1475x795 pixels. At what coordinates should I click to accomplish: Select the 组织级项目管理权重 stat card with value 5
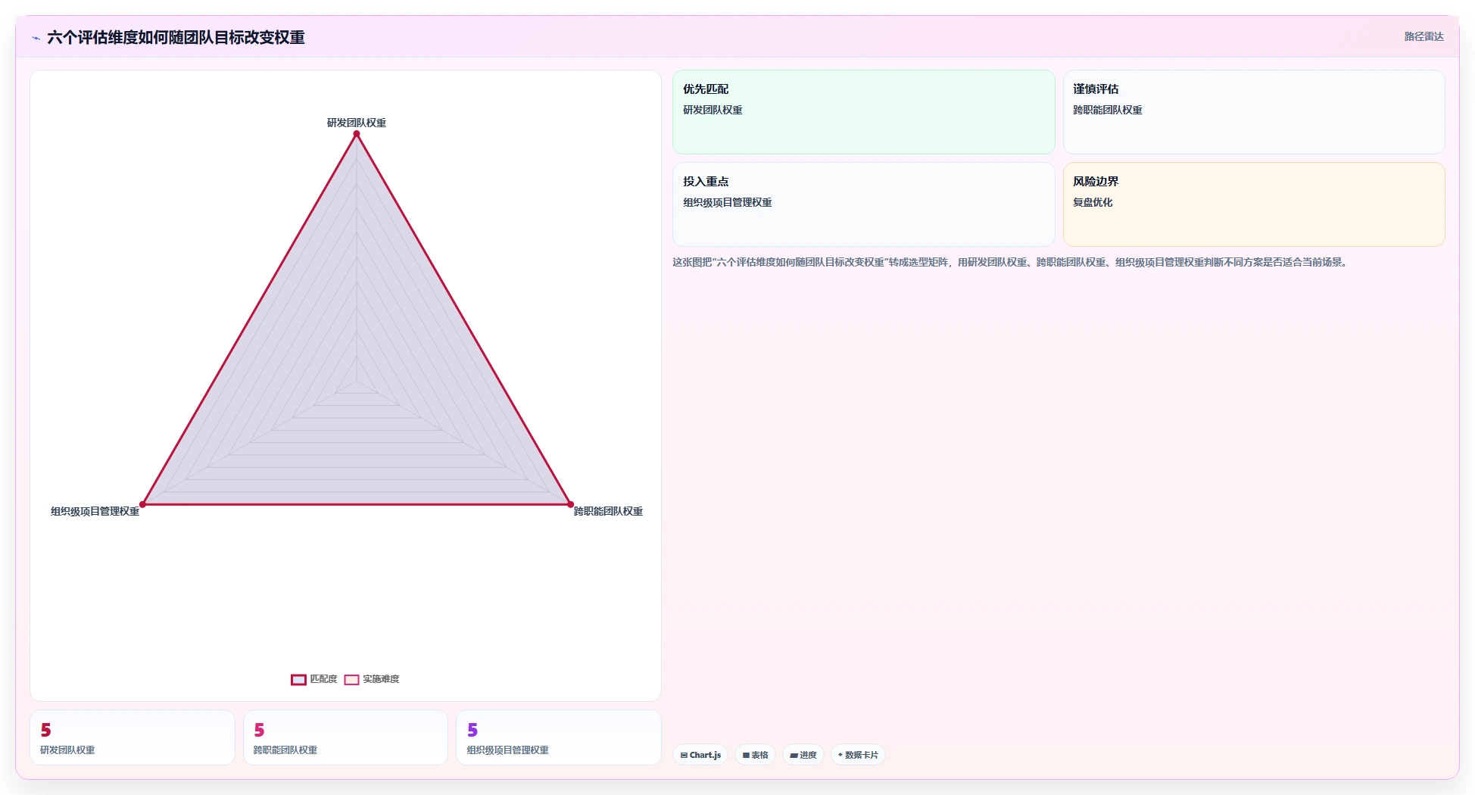(x=559, y=737)
